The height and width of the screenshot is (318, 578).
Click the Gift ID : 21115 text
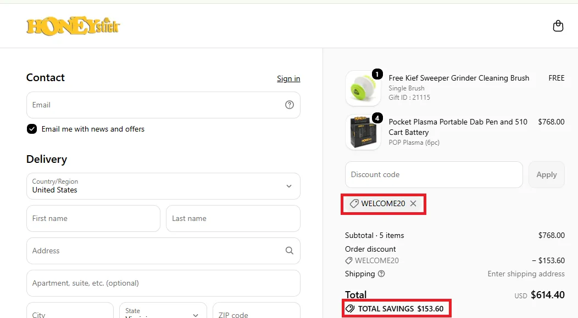(409, 98)
